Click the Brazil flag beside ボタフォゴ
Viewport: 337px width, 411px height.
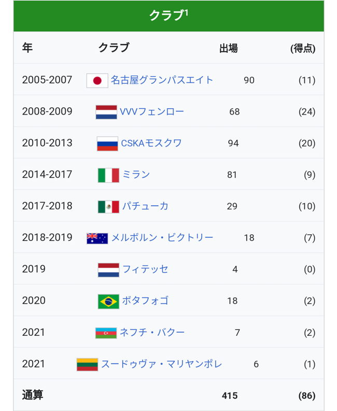108,302
